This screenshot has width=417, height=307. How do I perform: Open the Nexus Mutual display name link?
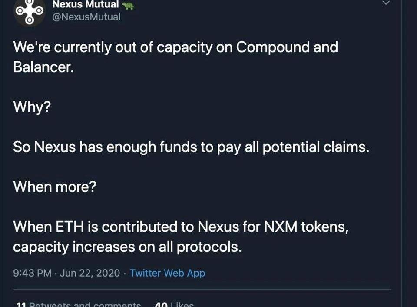pos(85,5)
